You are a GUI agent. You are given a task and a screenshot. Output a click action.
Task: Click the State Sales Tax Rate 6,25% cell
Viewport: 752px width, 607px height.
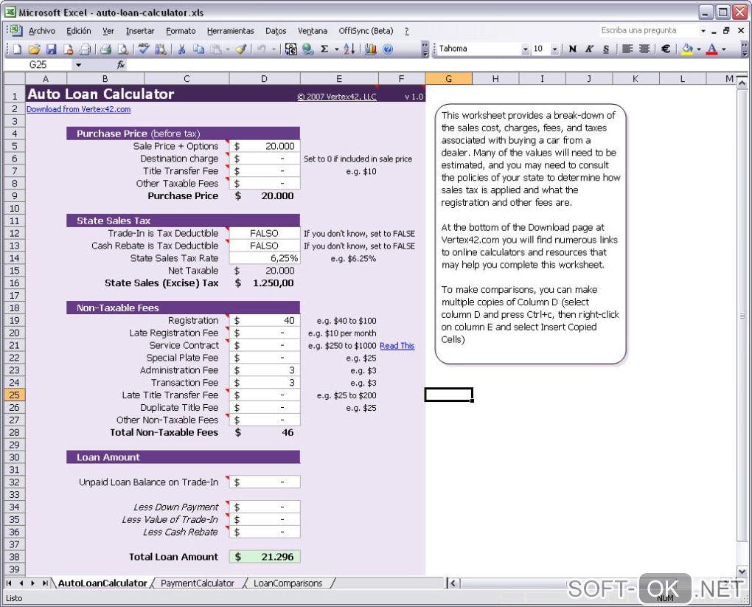[x=265, y=258]
